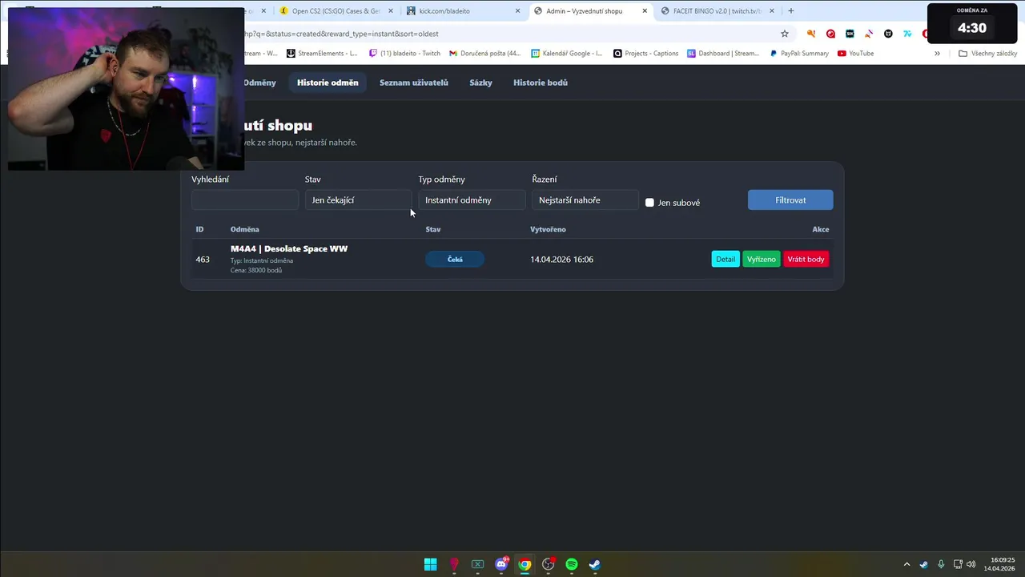Click the Cena: 38000 bodů text
The width and height of the screenshot is (1025, 577).
coord(256,270)
